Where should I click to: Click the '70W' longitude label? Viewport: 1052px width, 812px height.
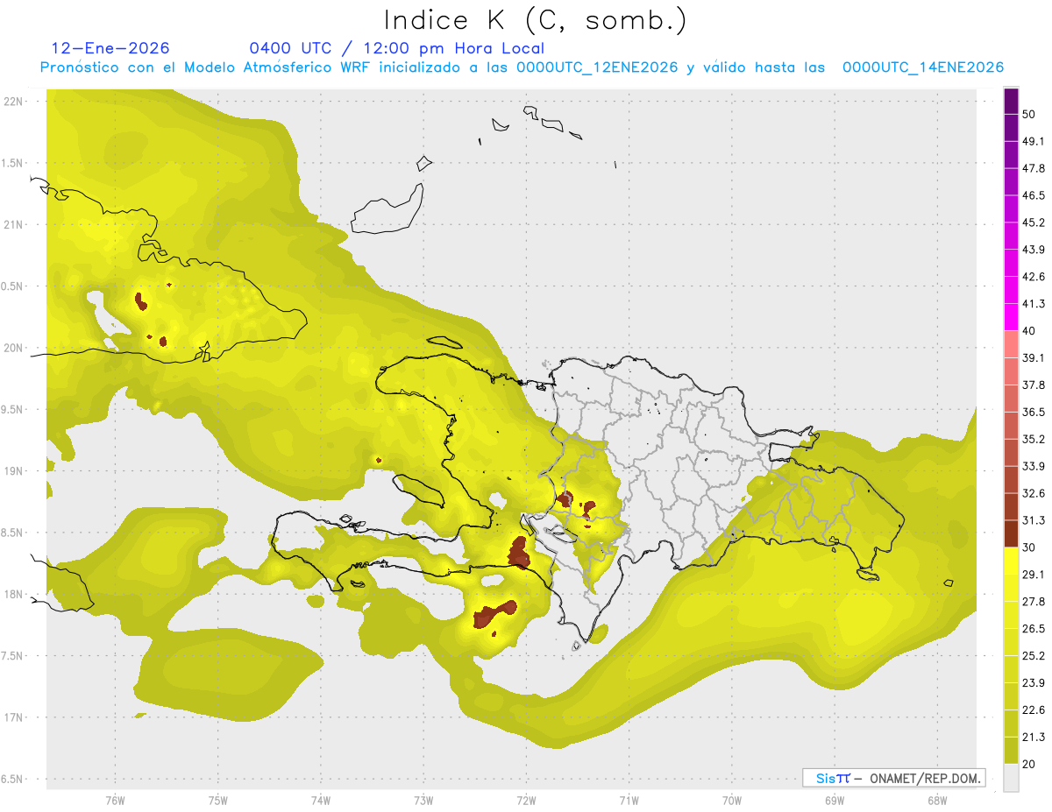pos(731,800)
